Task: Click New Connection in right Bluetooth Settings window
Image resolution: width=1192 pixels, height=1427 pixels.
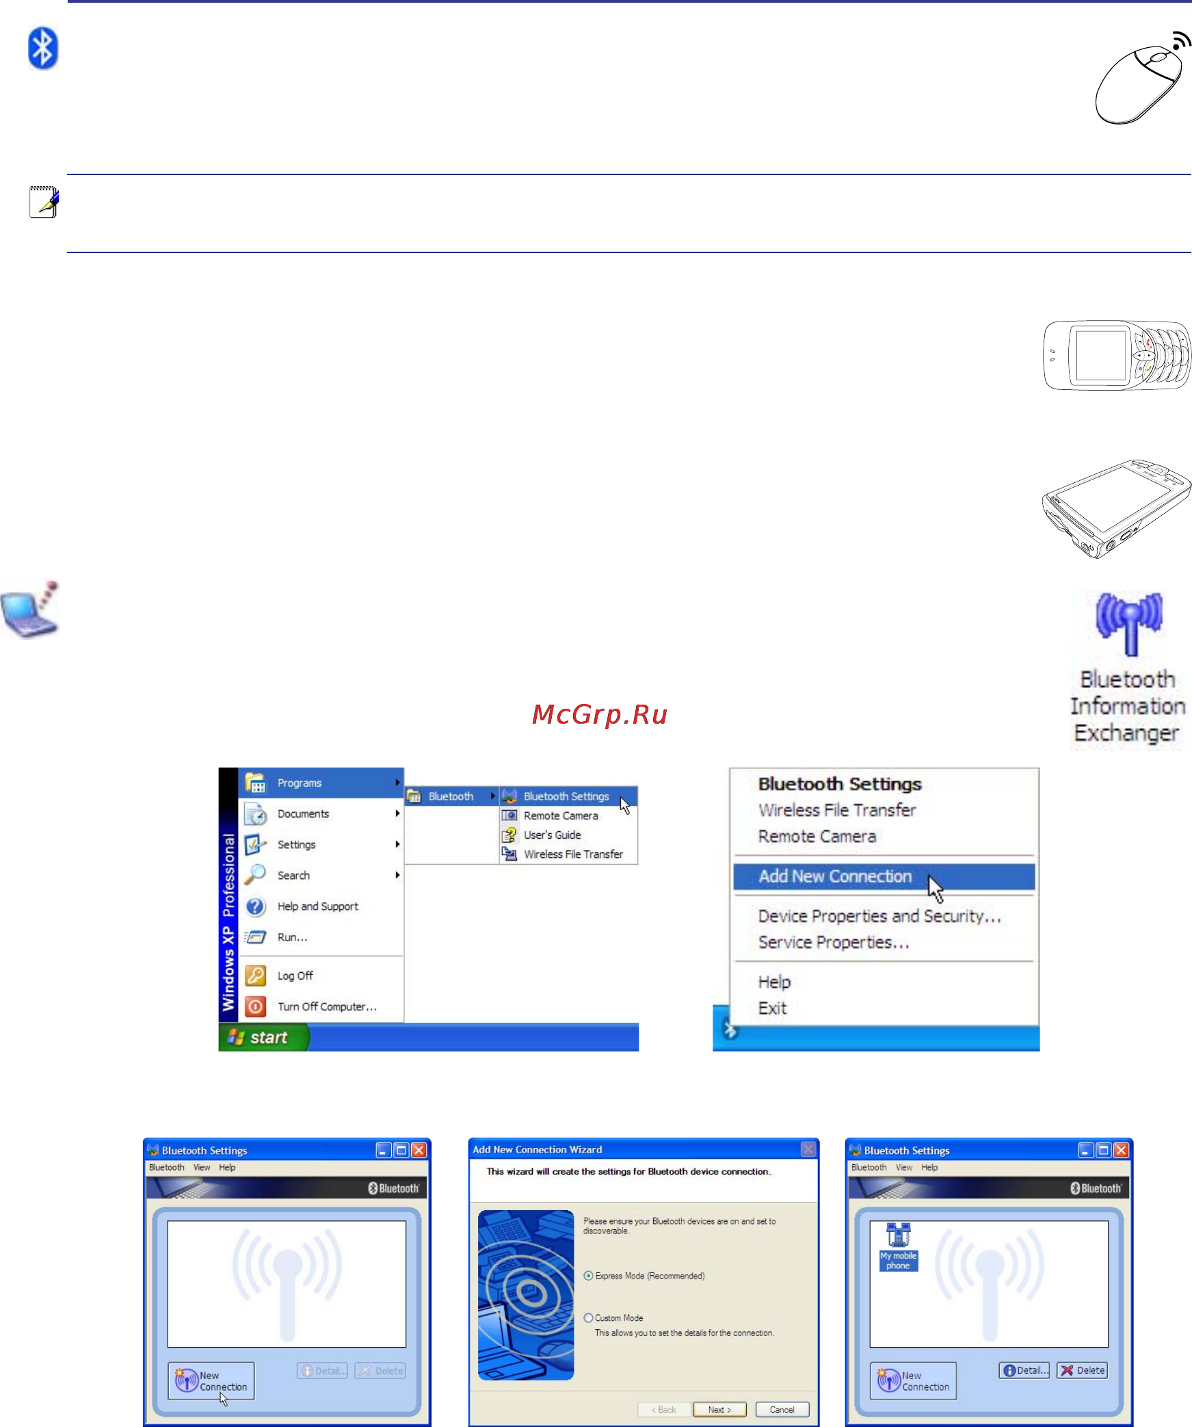Action: pos(914,1380)
